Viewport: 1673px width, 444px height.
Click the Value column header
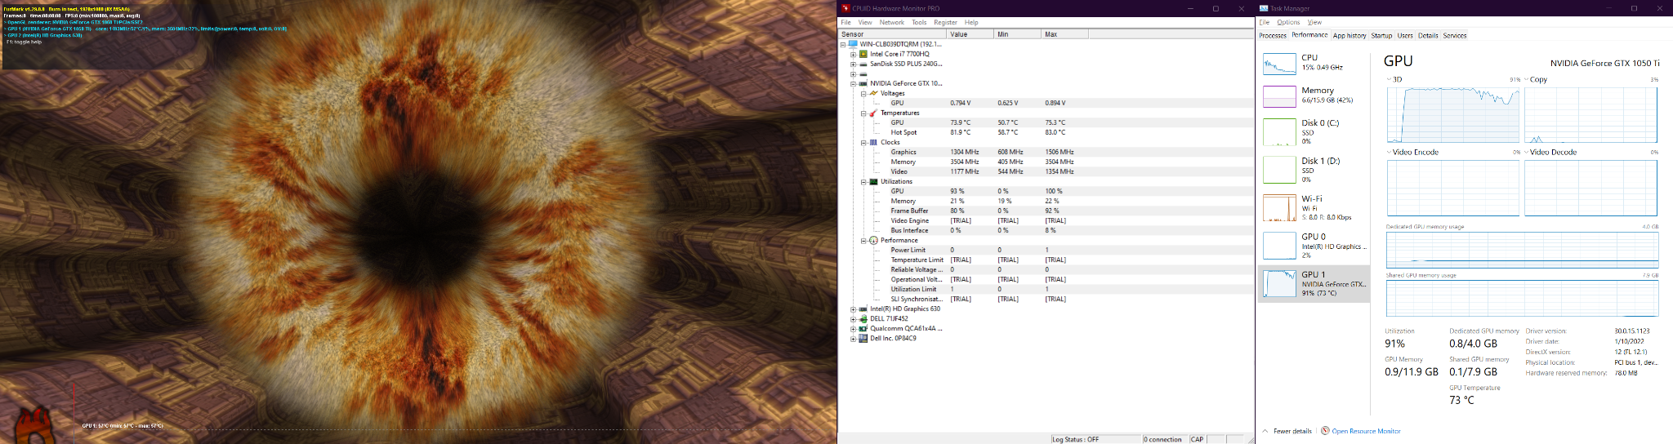(970, 34)
